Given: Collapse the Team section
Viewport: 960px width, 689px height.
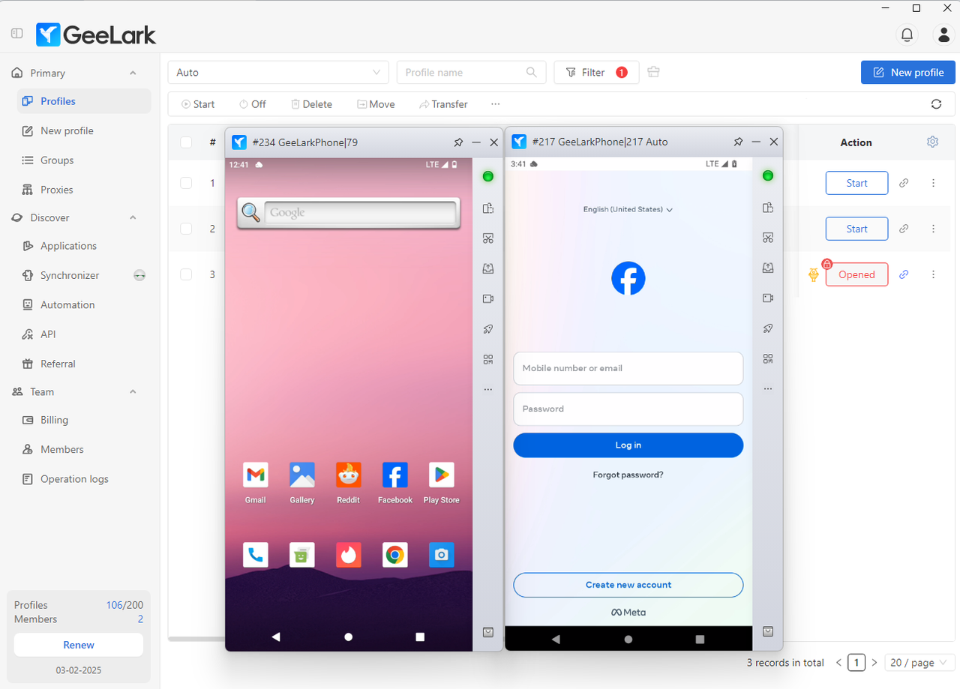Looking at the screenshot, I should 133,391.
